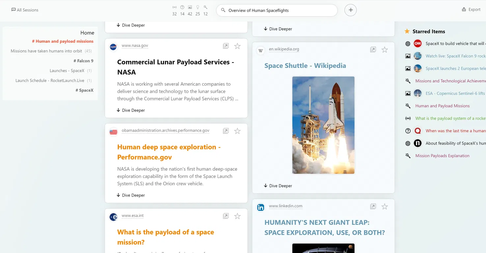
Task: Open Launches - SpaceX sidebar entry
Action: pyautogui.click(x=70, y=70)
